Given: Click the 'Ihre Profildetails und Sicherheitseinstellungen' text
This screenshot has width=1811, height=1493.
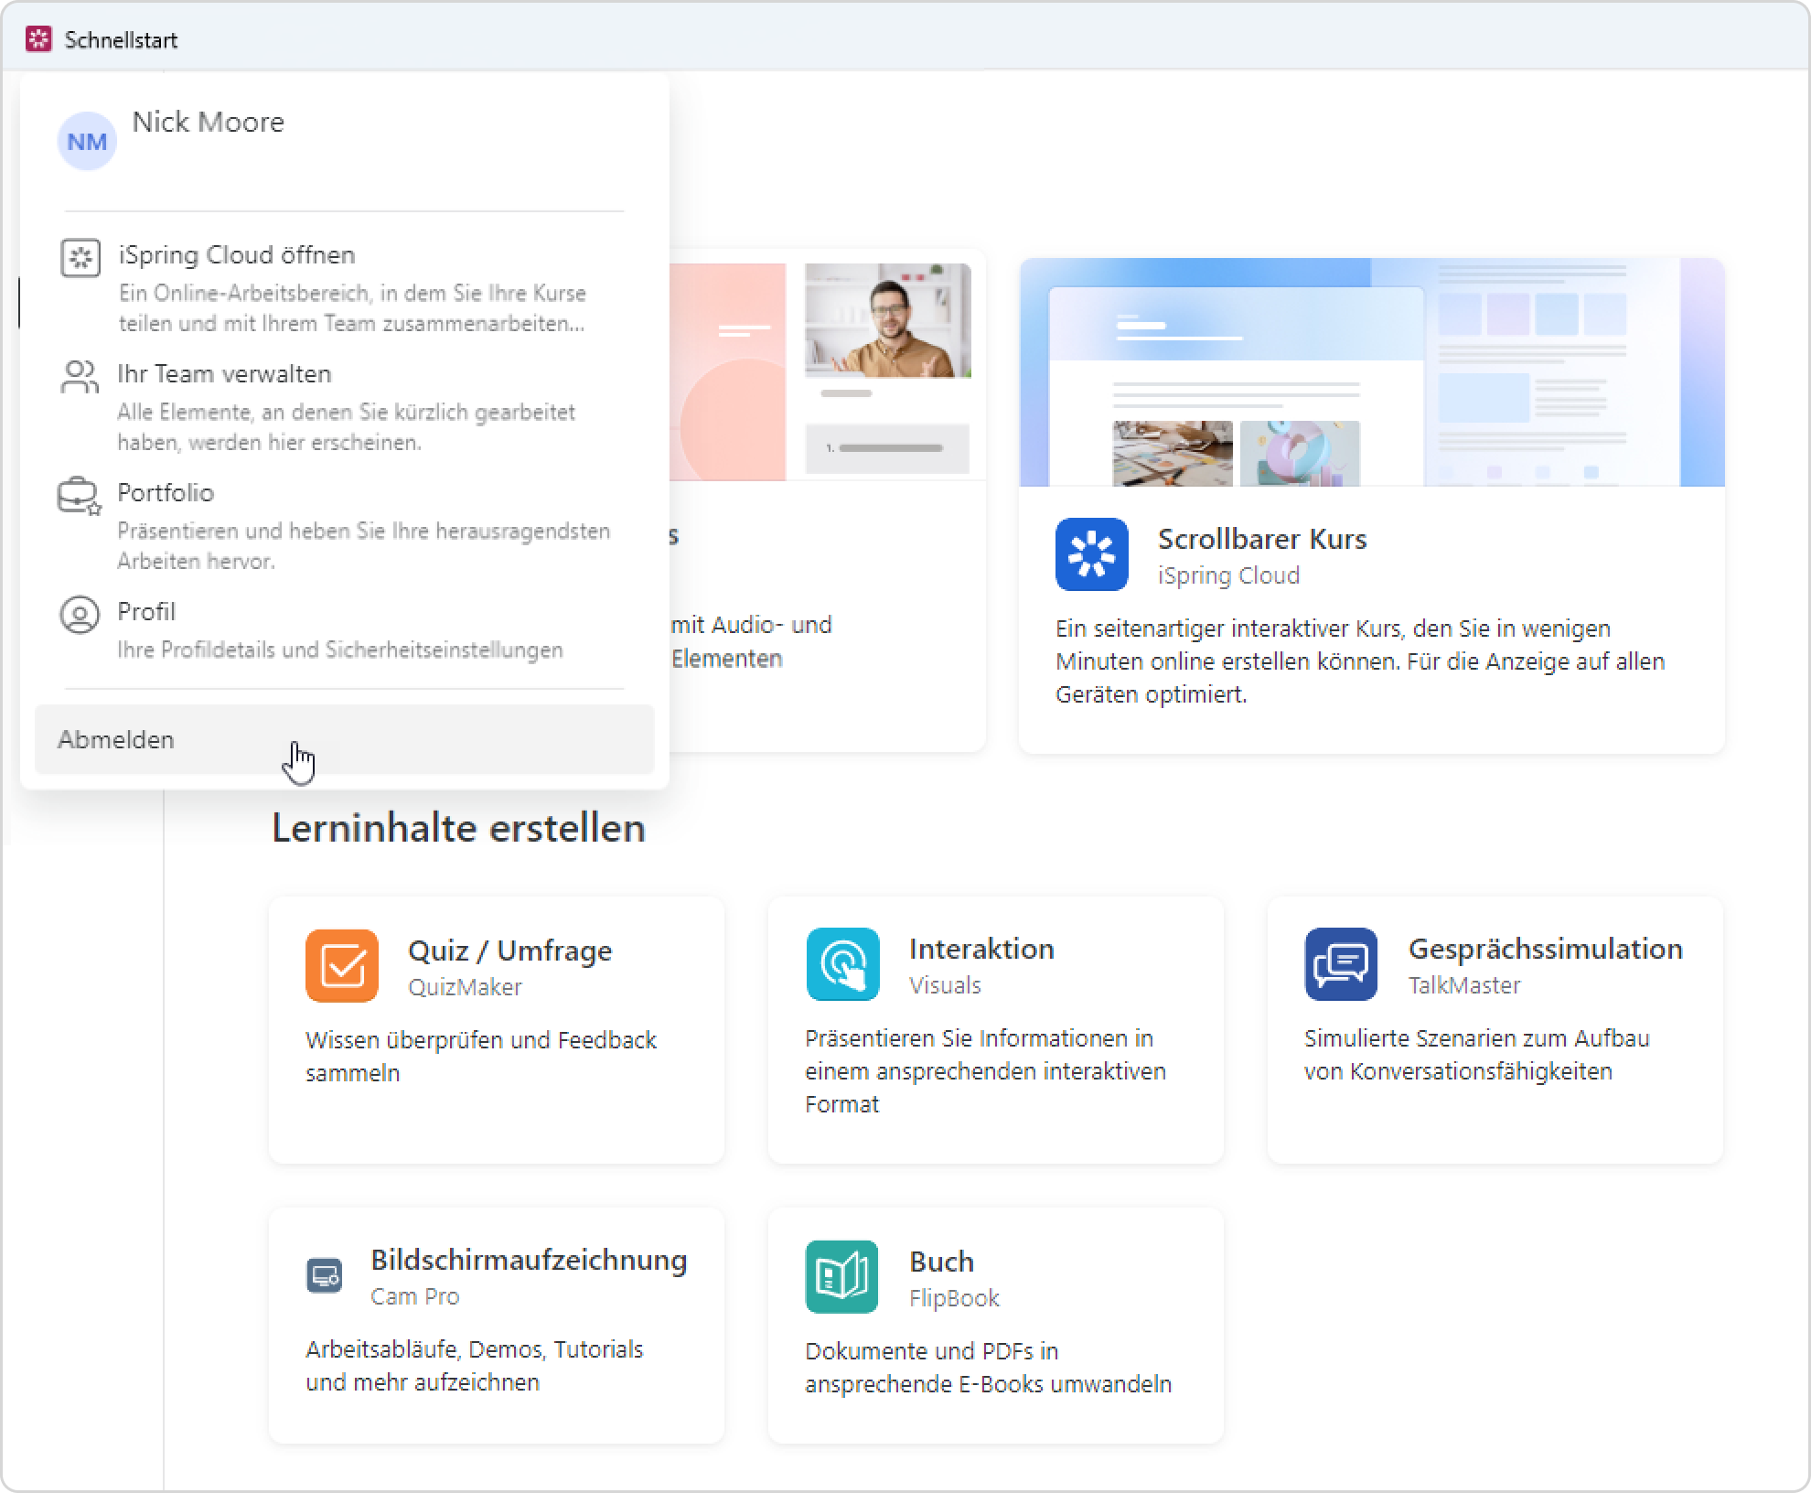Looking at the screenshot, I should point(340,650).
